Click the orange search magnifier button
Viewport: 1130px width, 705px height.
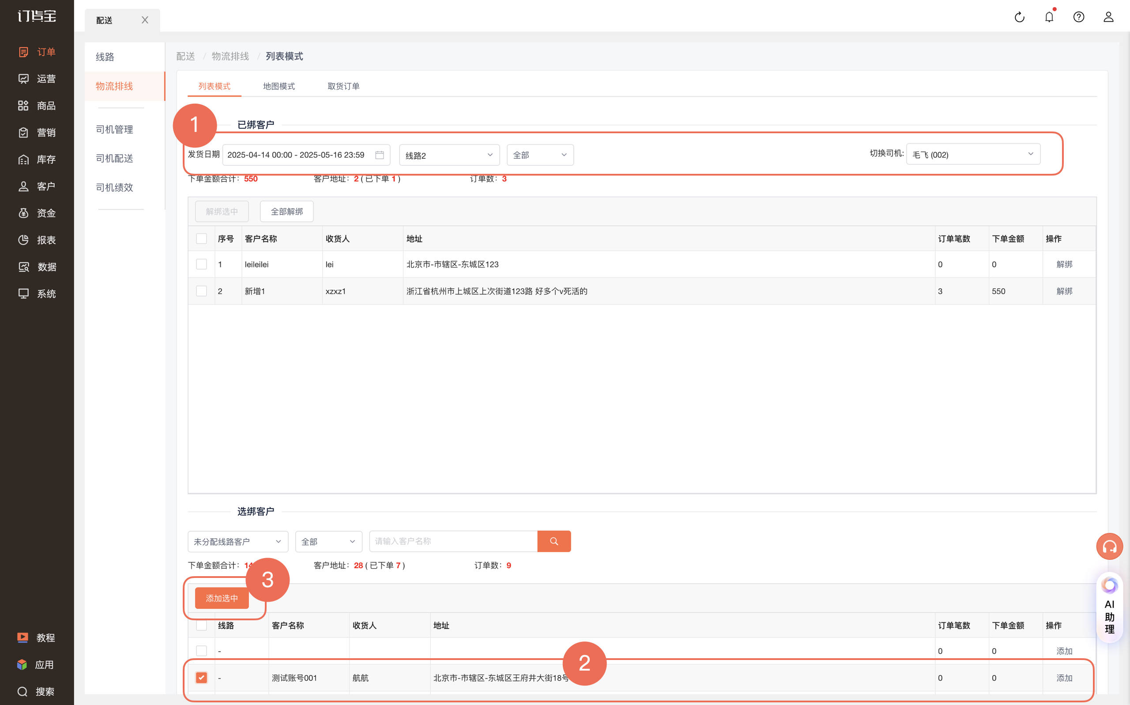(x=554, y=541)
